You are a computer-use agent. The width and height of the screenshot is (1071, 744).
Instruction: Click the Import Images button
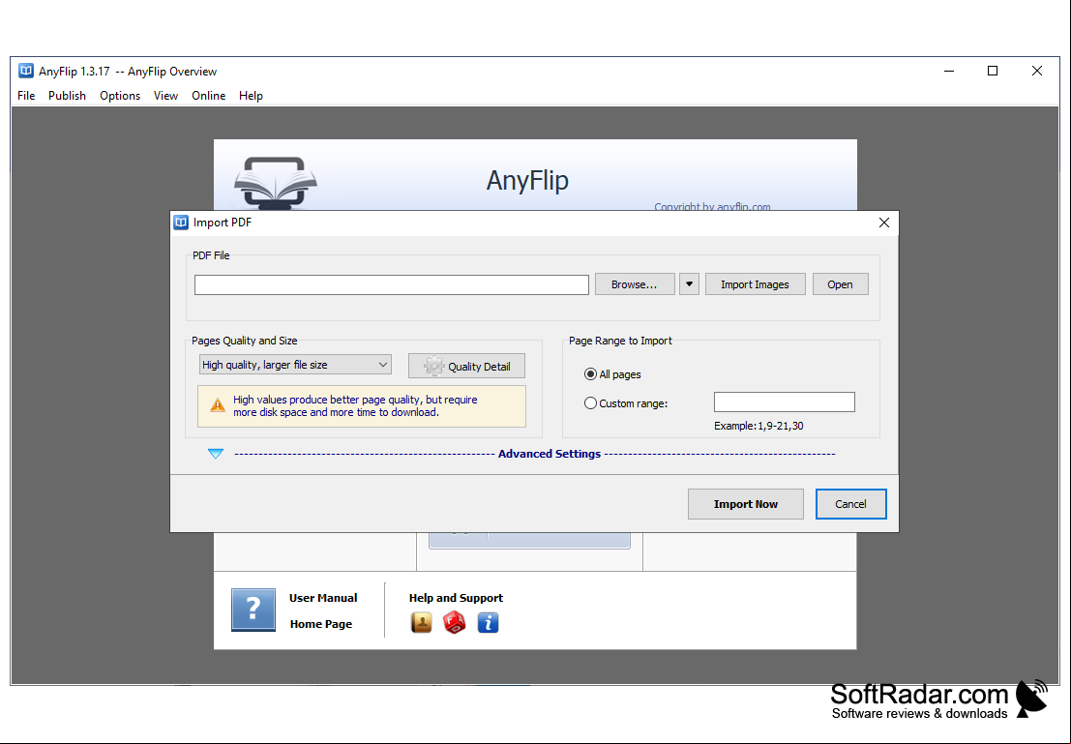(755, 284)
